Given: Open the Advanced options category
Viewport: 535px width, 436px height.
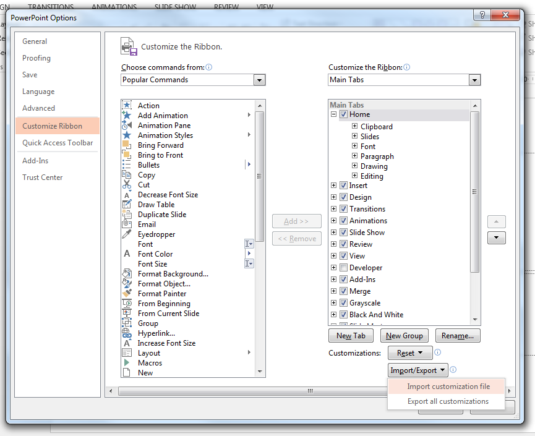Looking at the screenshot, I should [x=58, y=108].
